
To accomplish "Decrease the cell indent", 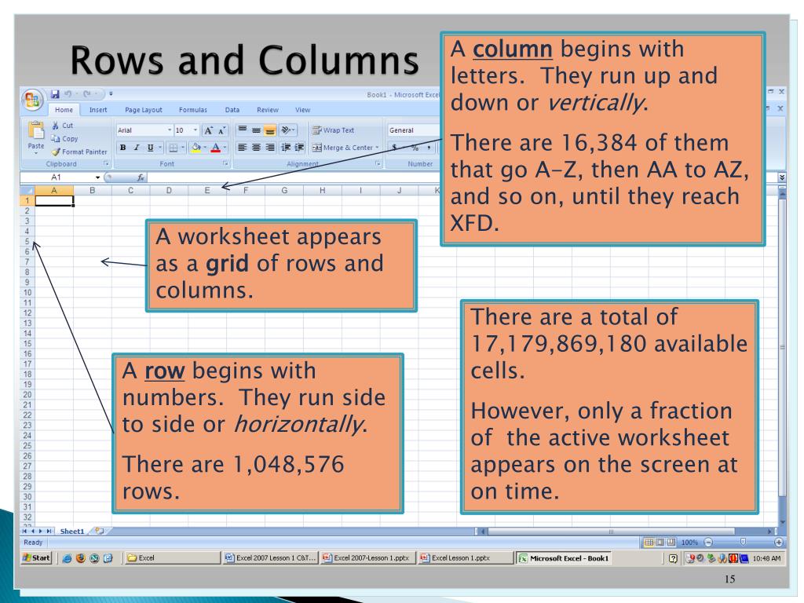I will coord(286,148).
